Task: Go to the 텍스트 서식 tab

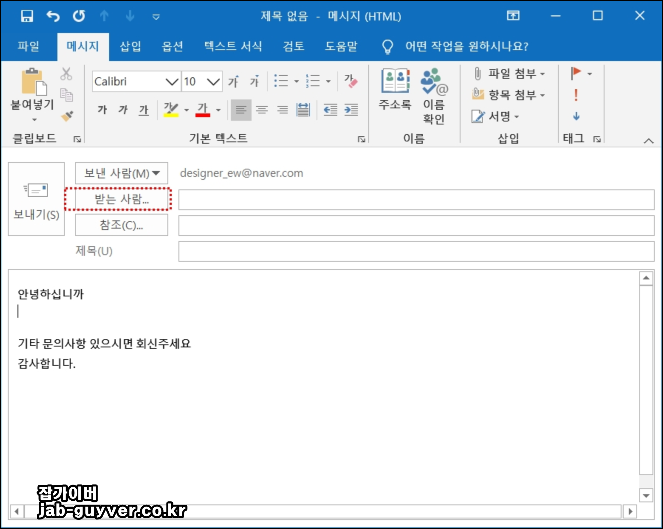Action: pyautogui.click(x=233, y=46)
